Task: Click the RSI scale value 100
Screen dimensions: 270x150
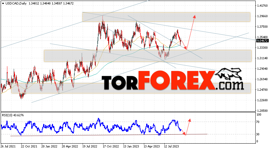Action: (259, 115)
